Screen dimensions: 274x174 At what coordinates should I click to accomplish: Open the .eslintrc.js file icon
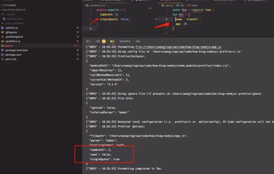click(2, 28)
